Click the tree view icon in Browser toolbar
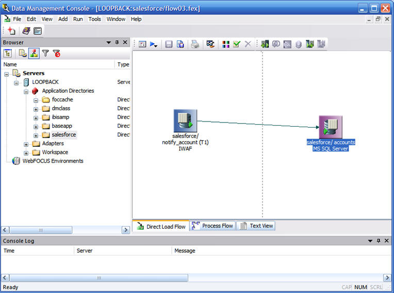 pos(8,54)
